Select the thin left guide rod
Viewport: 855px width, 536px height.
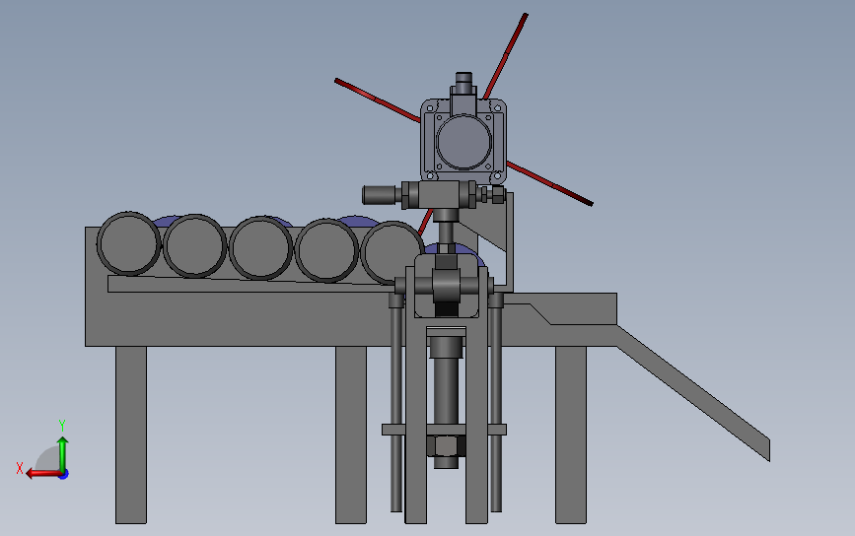(x=396, y=409)
